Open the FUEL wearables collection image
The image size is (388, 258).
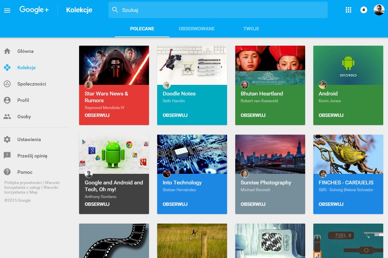point(348,241)
